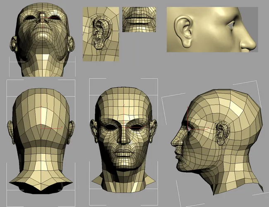Select the smooth-shaded ear and profile render

212,29
